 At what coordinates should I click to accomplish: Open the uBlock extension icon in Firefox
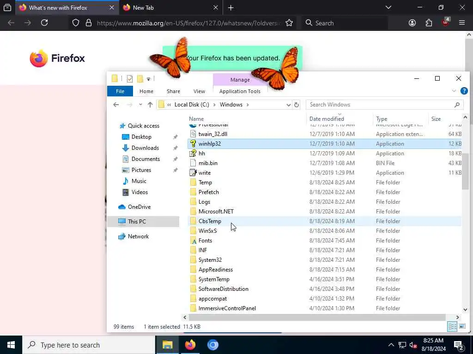coord(446,23)
